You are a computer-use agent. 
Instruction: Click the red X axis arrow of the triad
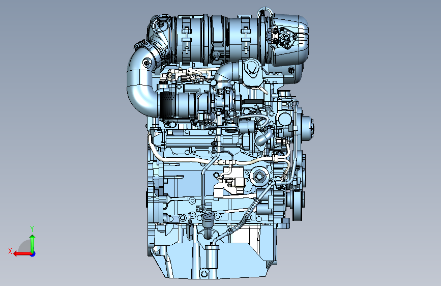(22, 254)
